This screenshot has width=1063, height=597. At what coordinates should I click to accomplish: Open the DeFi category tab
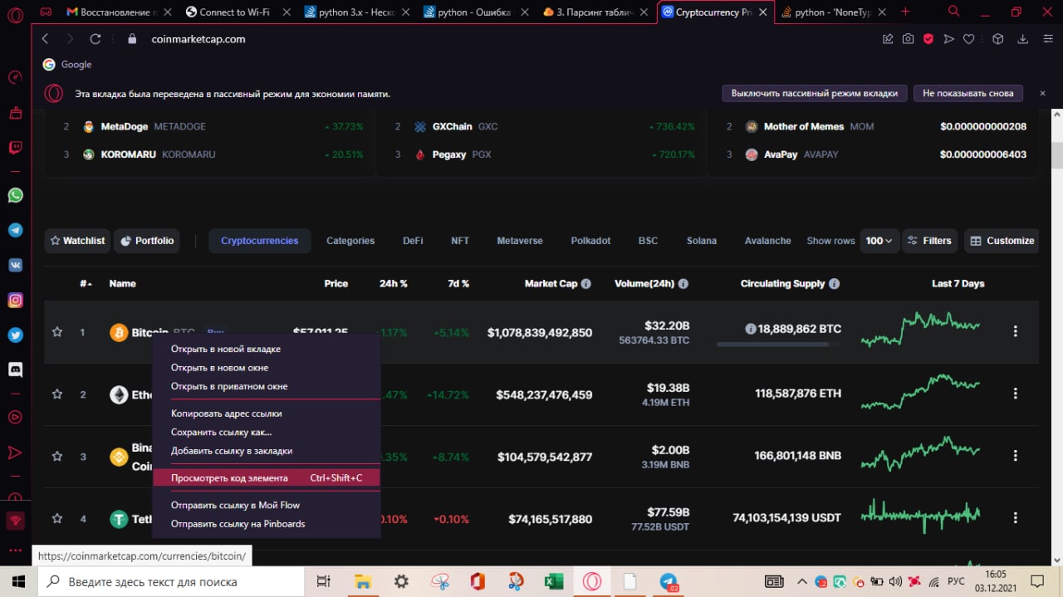click(413, 241)
